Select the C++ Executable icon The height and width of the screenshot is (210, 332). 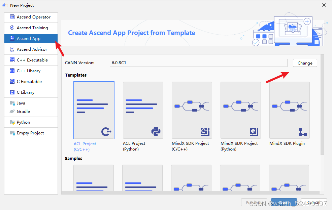pyautogui.click(x=11, y=60)
